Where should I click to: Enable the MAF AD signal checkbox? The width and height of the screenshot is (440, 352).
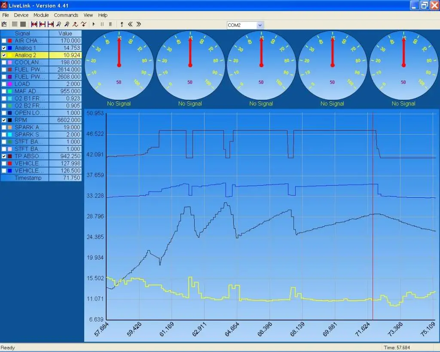tap(4, 91)
